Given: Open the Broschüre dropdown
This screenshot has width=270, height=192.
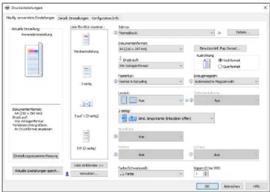Looking at the screenshot, I should pos(151,136).
